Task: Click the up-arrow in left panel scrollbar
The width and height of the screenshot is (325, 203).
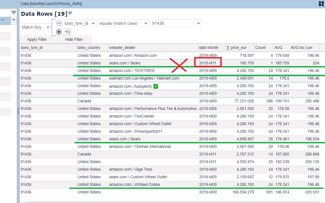Action: (x=14, y=20)
